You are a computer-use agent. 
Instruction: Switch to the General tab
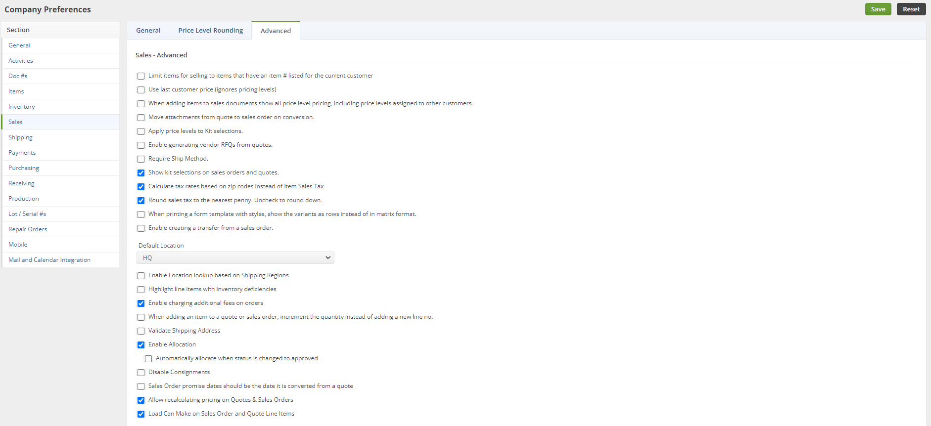click(x=148, y=30)
